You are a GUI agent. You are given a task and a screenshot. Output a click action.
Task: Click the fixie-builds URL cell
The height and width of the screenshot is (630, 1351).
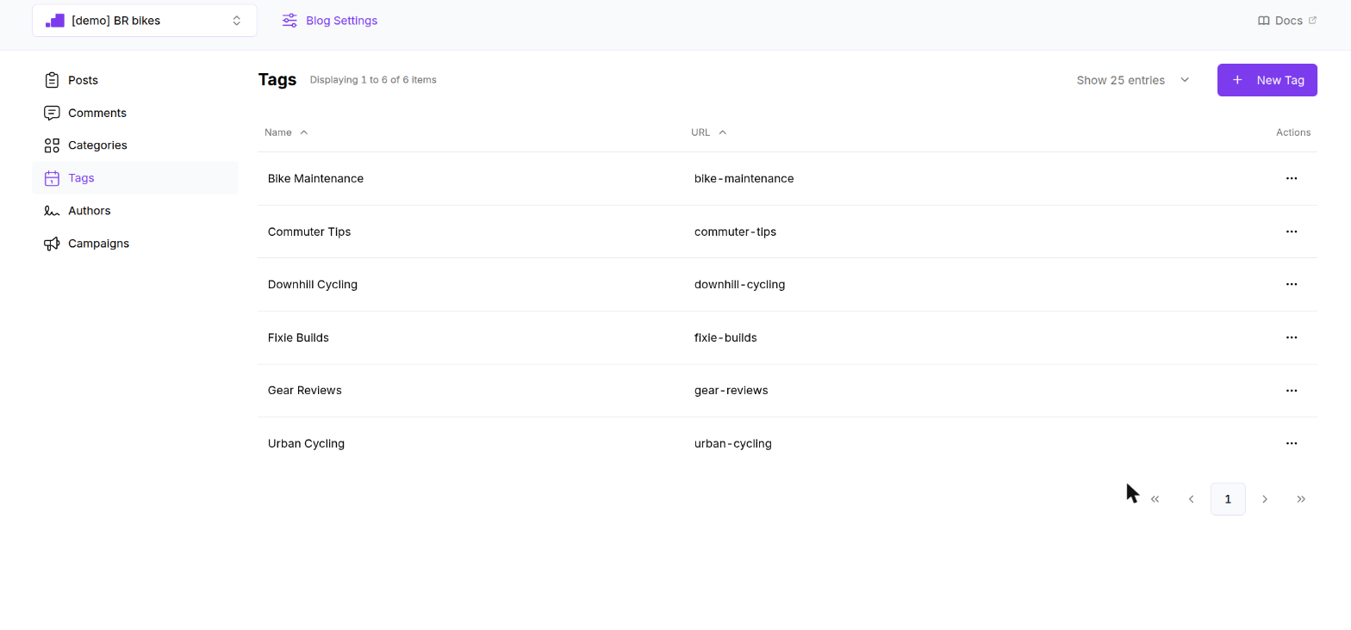tap(725, 337)
